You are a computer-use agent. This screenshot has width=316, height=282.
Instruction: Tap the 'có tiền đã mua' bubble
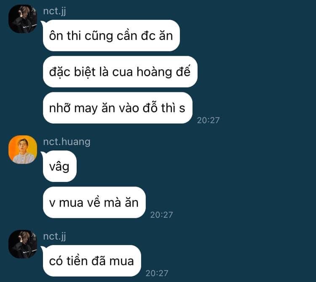[x=92, y=261]
